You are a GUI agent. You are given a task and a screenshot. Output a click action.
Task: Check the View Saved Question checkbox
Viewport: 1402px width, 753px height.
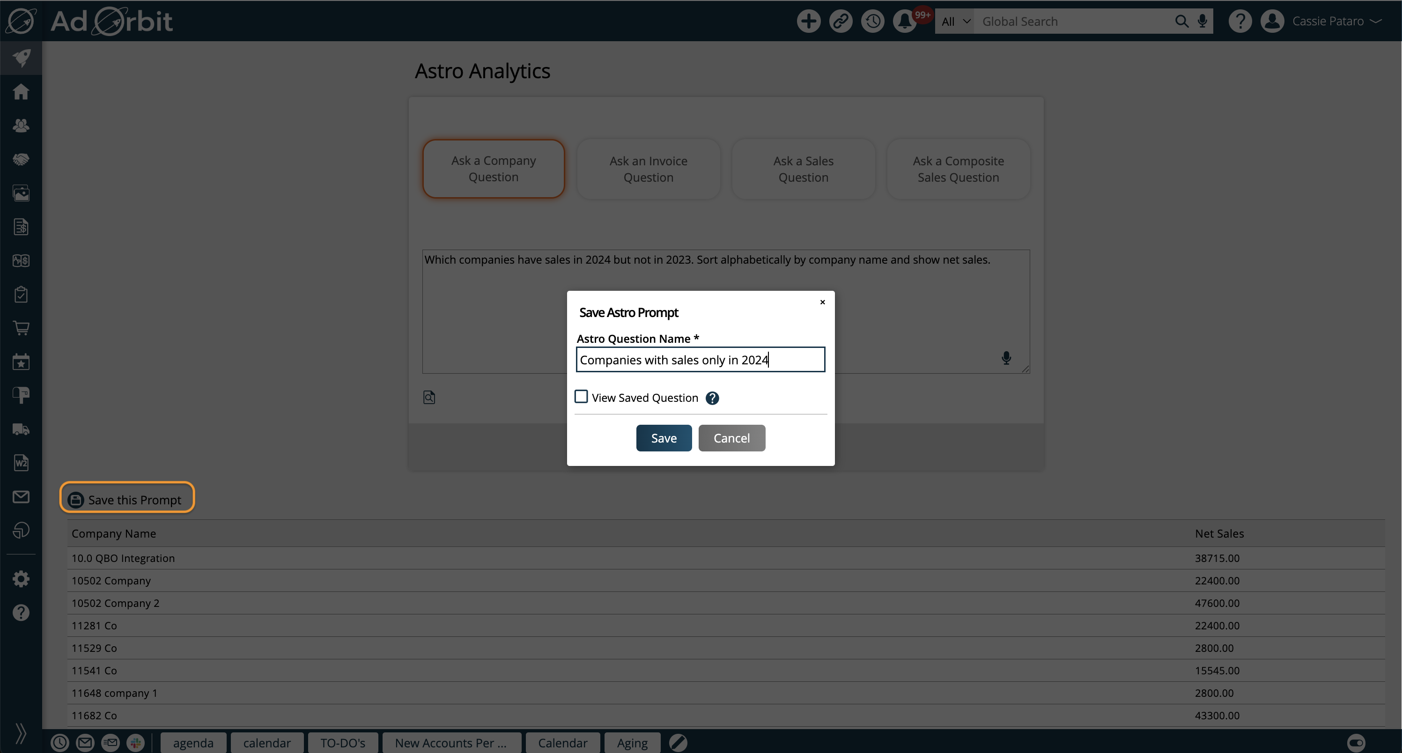[x=581, y=397]
